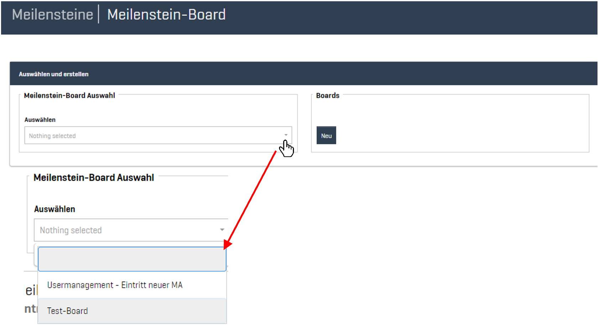Click the 'Boards' group label
The image size is (600, 329).
pyautogui.click(x=327, y=95)
